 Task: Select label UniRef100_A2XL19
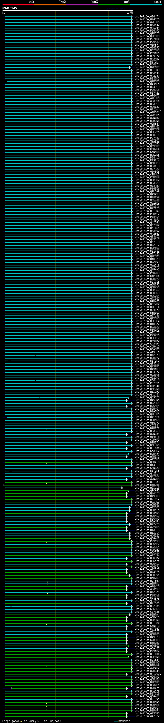pos(147,488)
